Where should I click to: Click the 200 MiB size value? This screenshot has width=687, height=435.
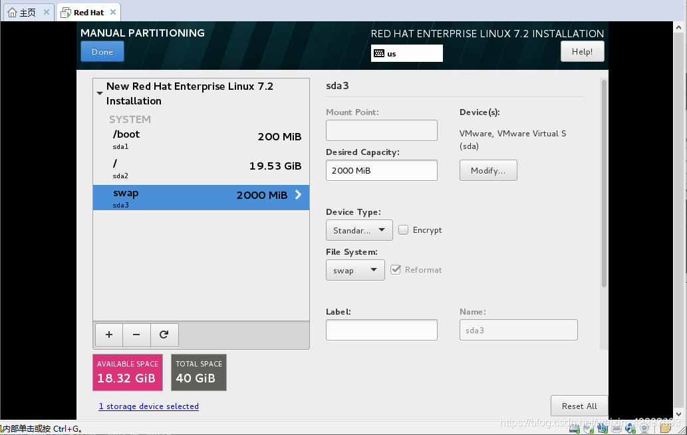(279, 136)
